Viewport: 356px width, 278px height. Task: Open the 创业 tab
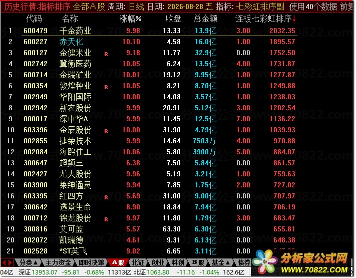[158, 263]
